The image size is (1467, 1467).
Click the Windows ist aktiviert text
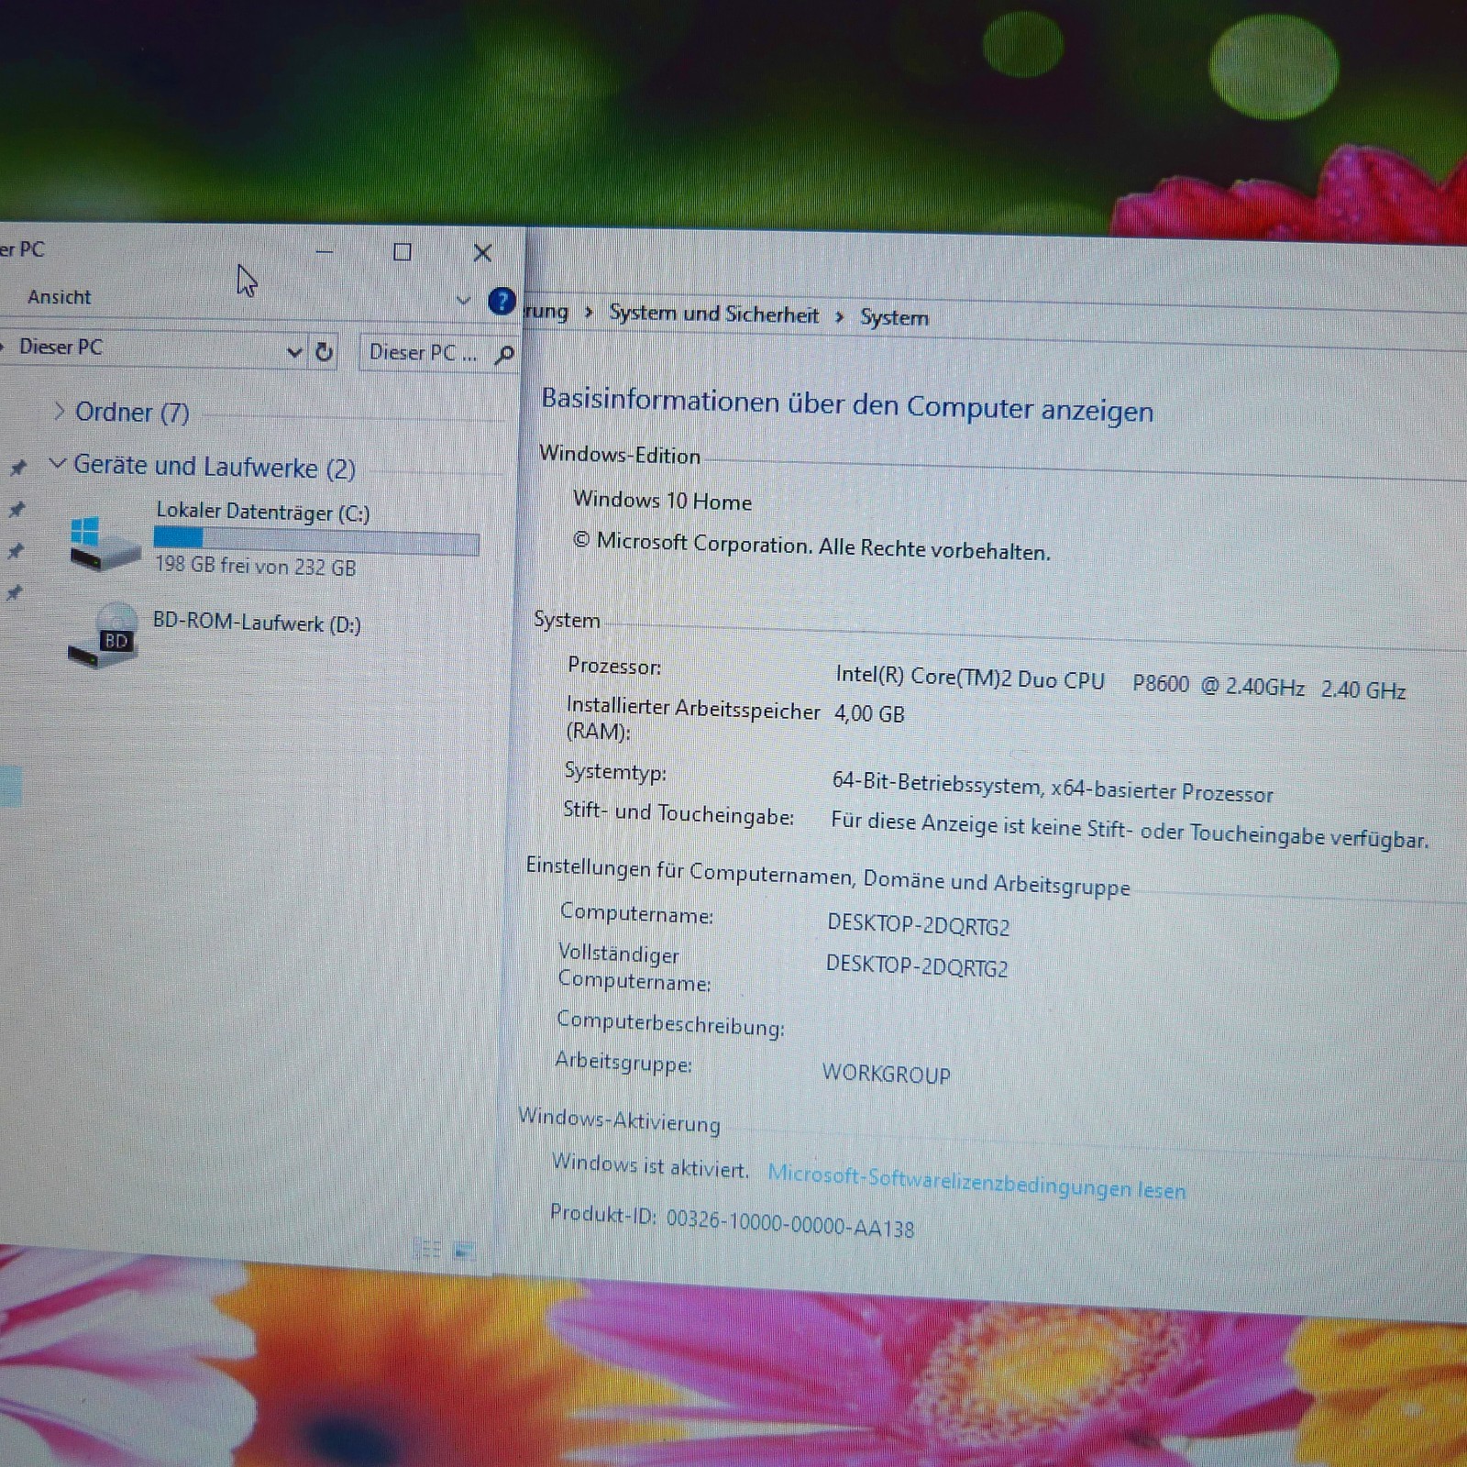click(x=650, y=1165)
